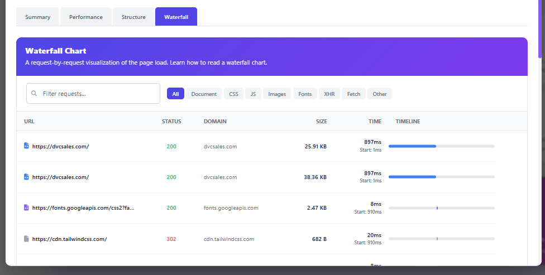Select the All requests filter
Viewport: 545px width, 275px height.
pos(175,94)
